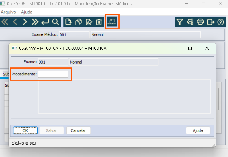This screenshot has height=157, width=228.
Task: Click the Ajuda button in dialog
Action: click(198, 130)
